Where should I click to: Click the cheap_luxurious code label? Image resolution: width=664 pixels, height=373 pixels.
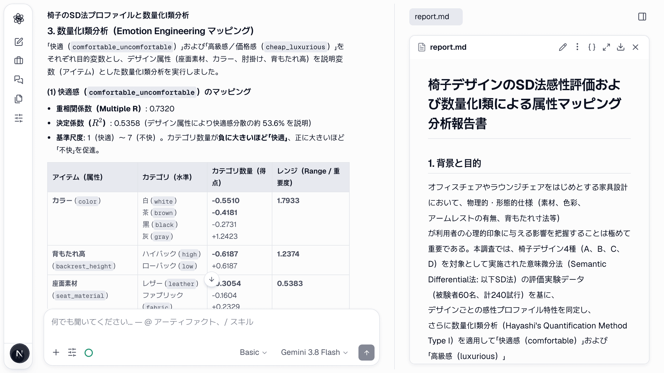(295, 47)
